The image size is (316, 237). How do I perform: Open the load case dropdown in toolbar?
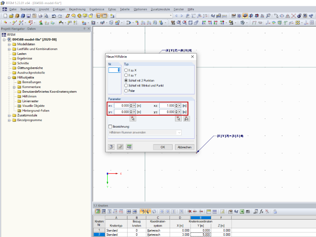click(x=170, y=16)
